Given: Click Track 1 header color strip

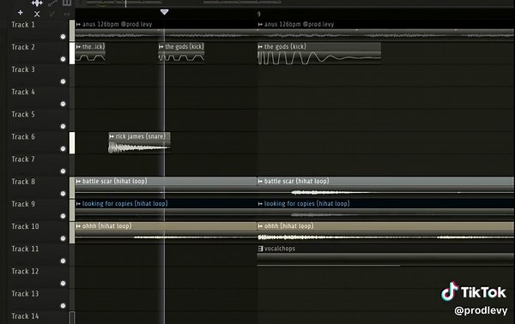Looking at the screenshot, I should coord(72,31).
